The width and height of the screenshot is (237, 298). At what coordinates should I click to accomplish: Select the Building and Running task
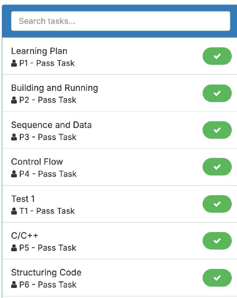(x=54, y=88)
